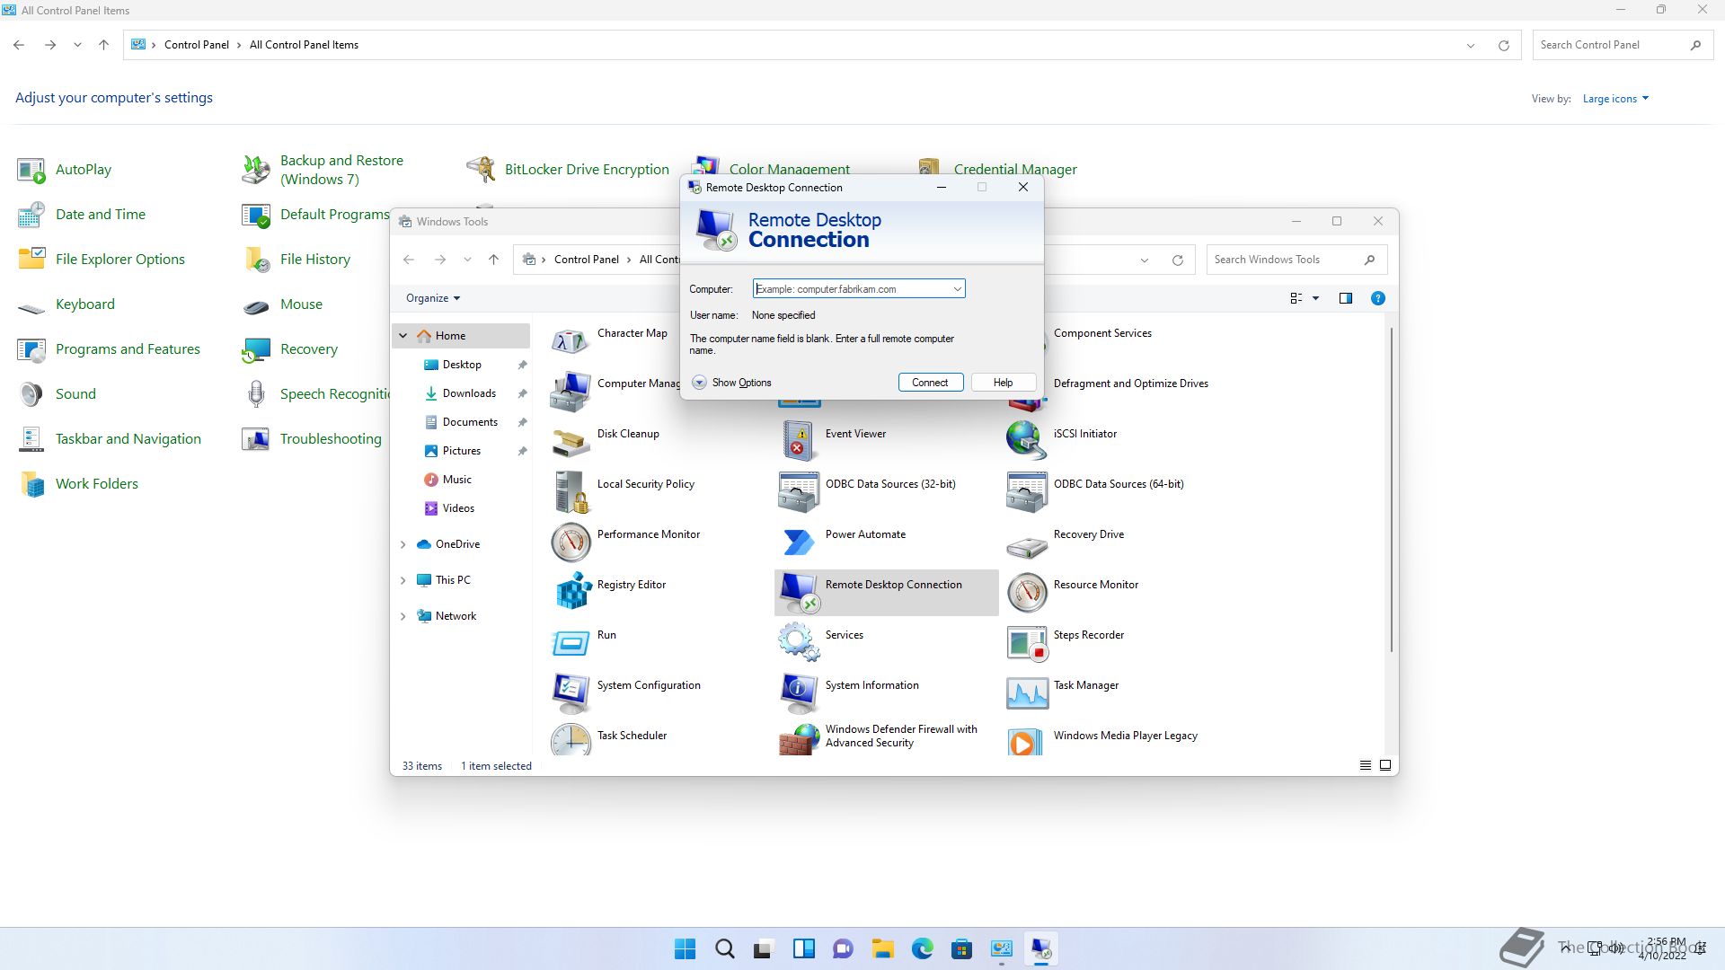Open ODBC Data Sources (32-bit)

click(x=868, y=491)
